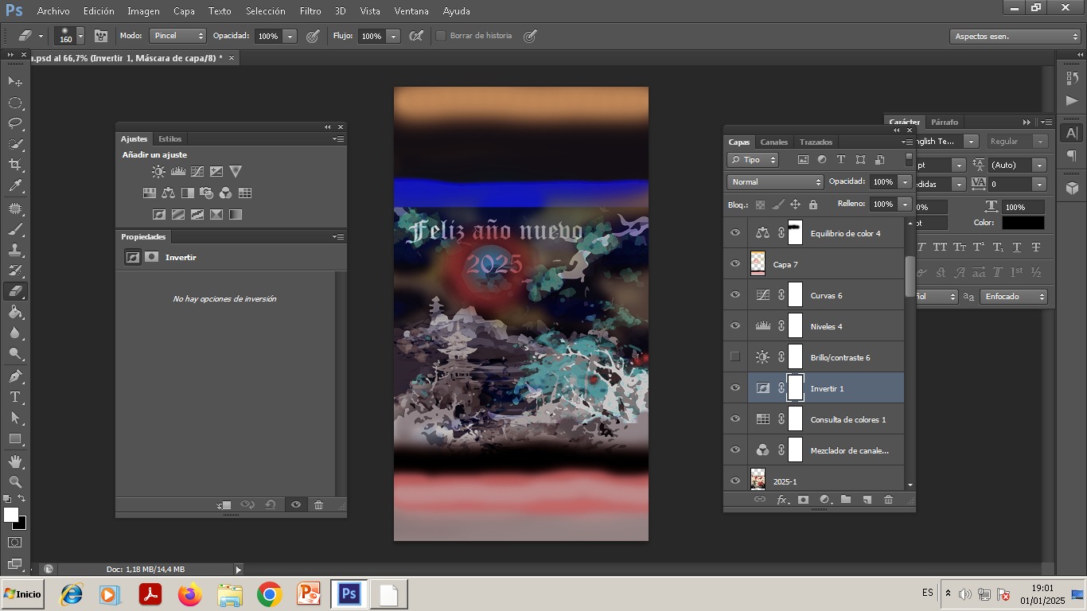Select the Clone Stamp tool
Image resolution: width=1087 pixels, height=611 pixels.
pyautogui.click(x=15, y=250)
